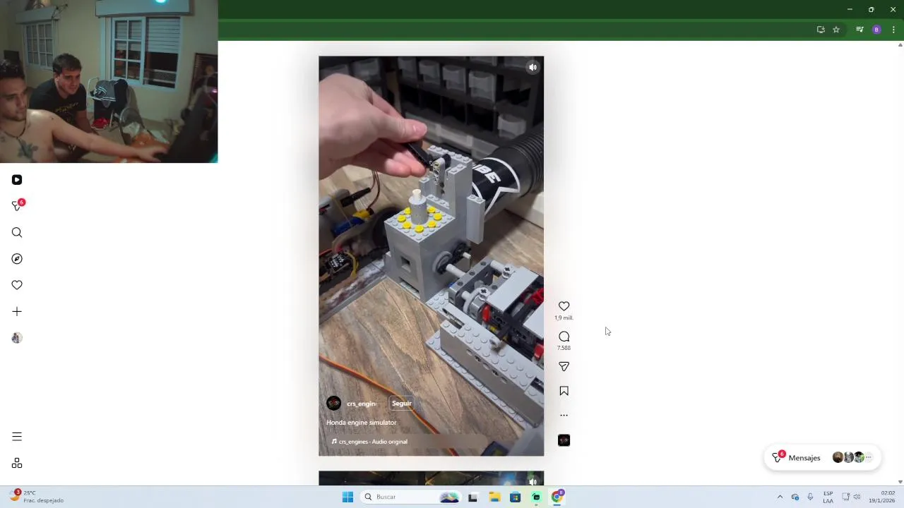Click the 'Honda engine simulator' caption
The image size is (904, 508).
pyautogui.click(x=362, y=423)
